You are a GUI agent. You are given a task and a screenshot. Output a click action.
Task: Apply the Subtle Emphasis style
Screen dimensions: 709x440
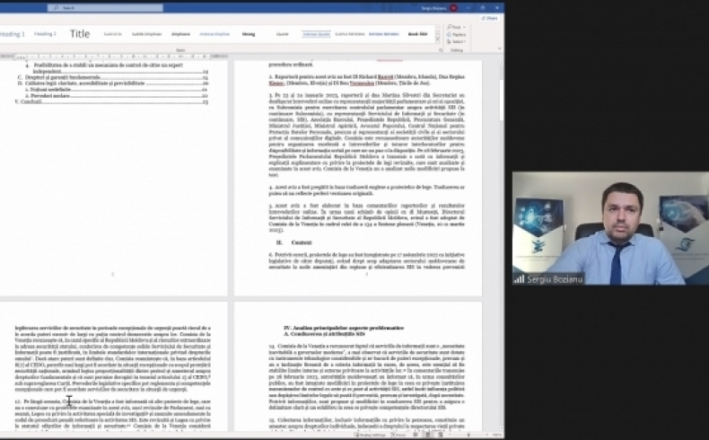[146, 34]
